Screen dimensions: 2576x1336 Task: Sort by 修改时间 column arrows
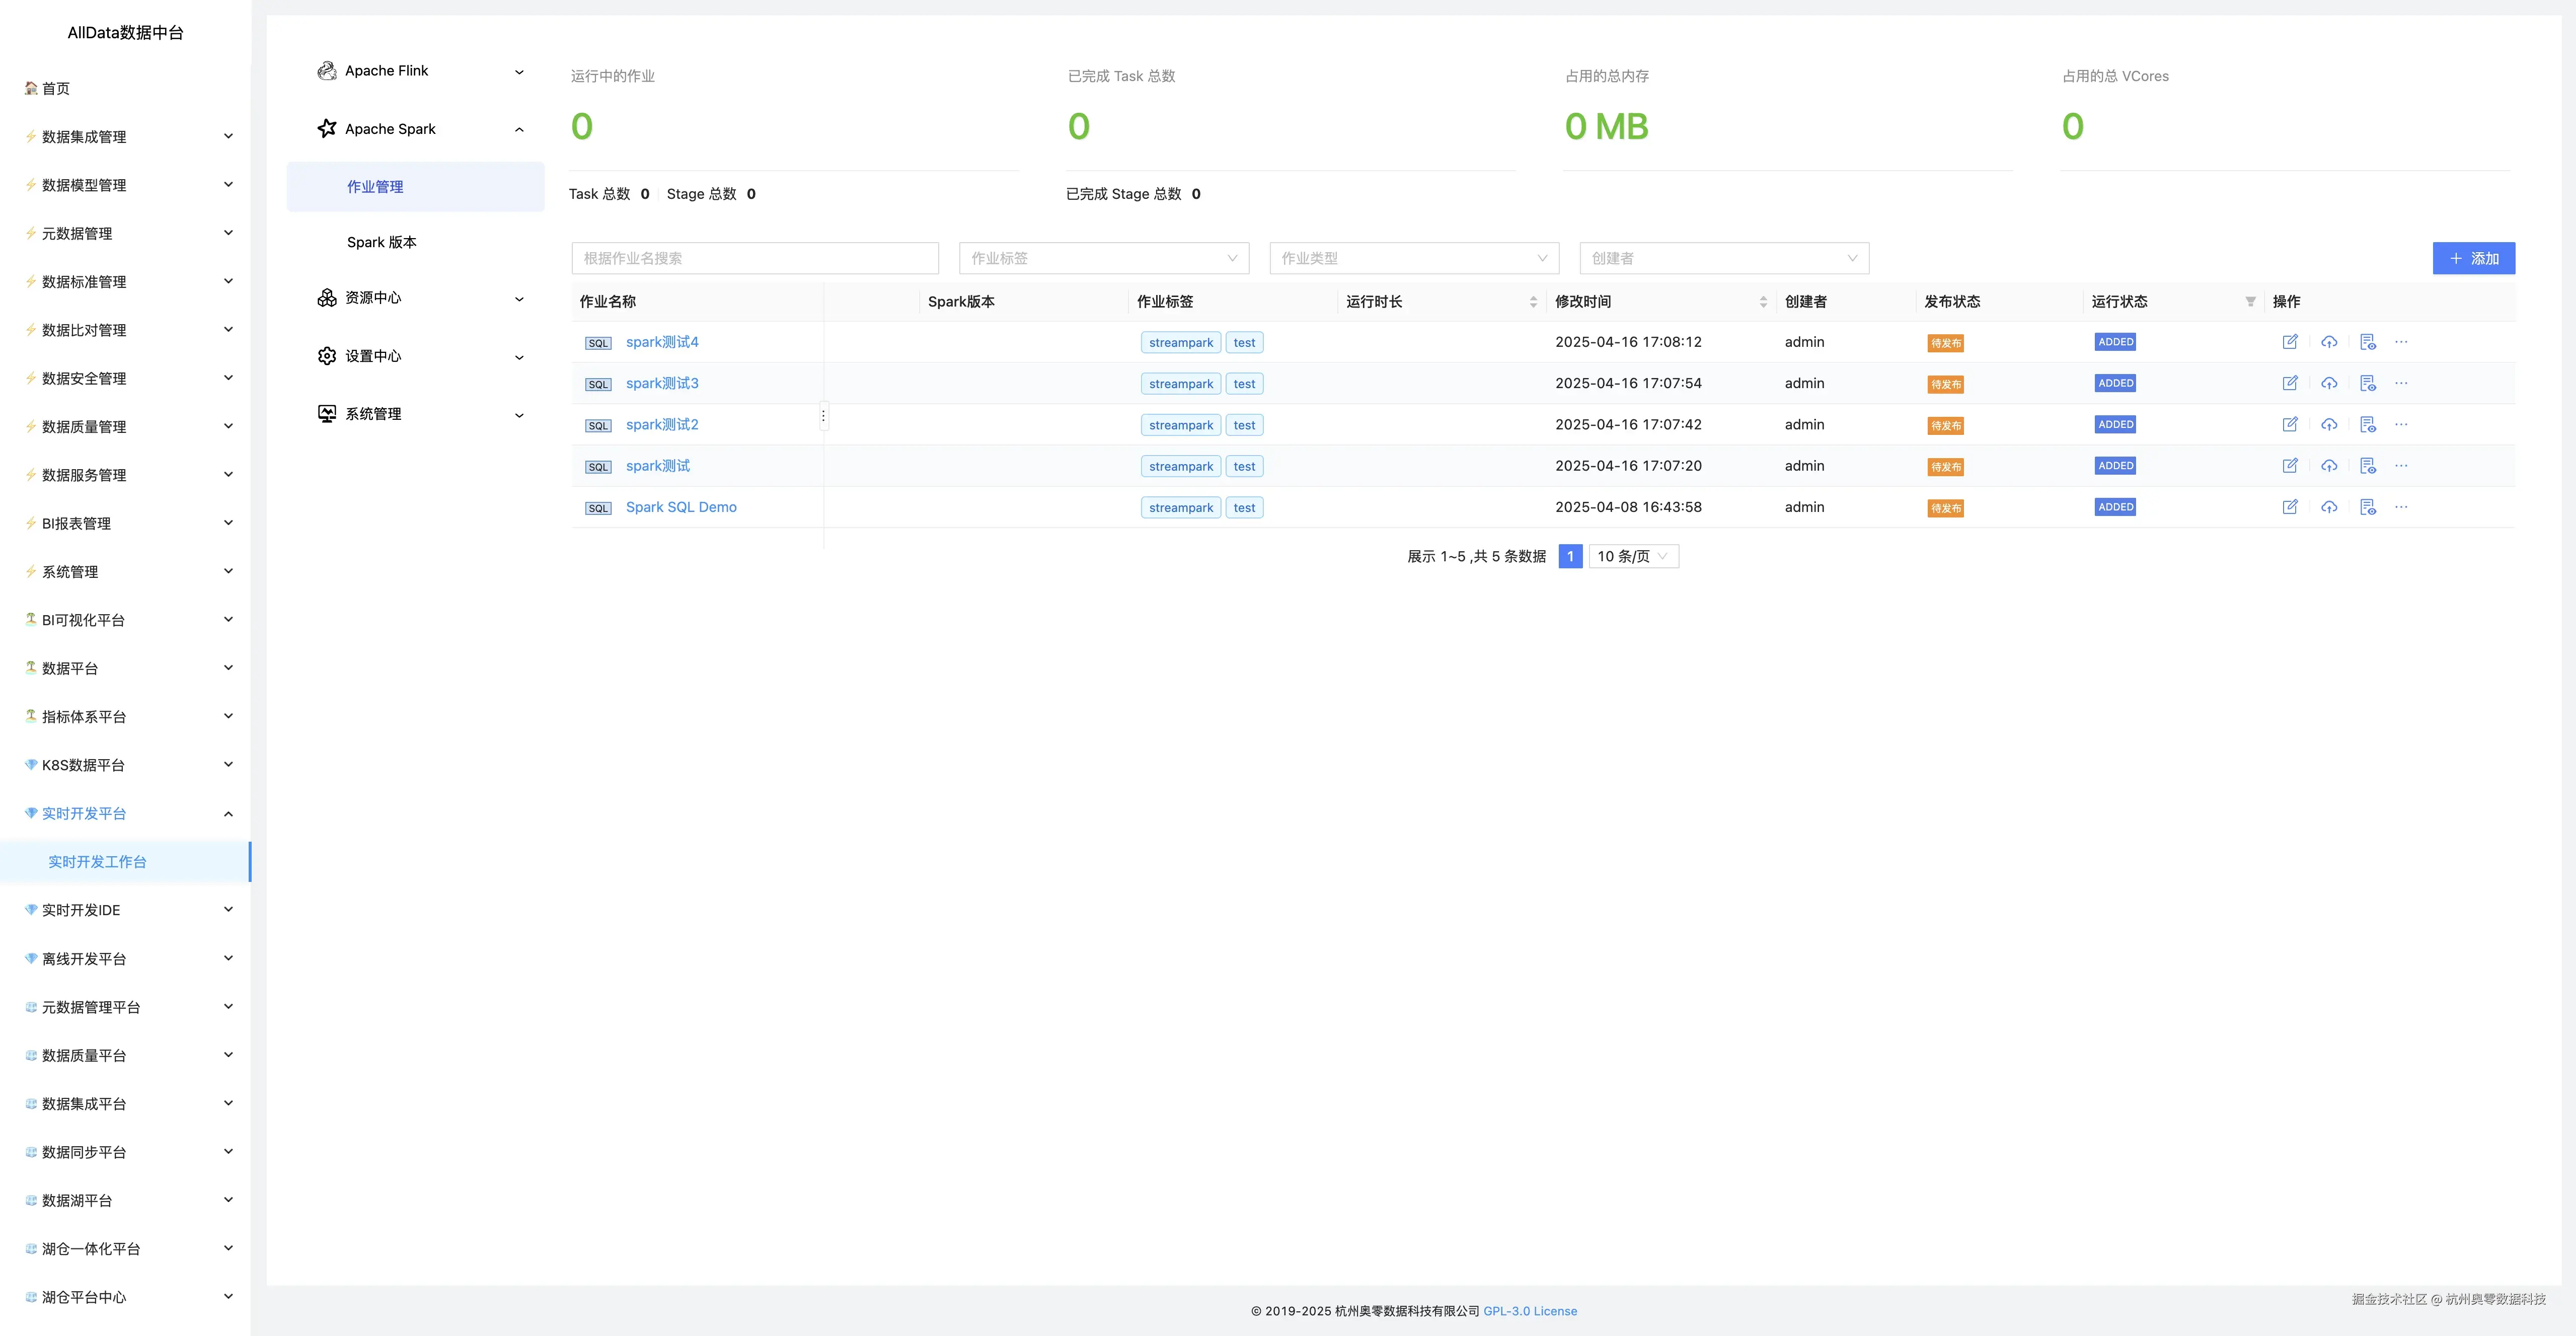point(1763,302)
